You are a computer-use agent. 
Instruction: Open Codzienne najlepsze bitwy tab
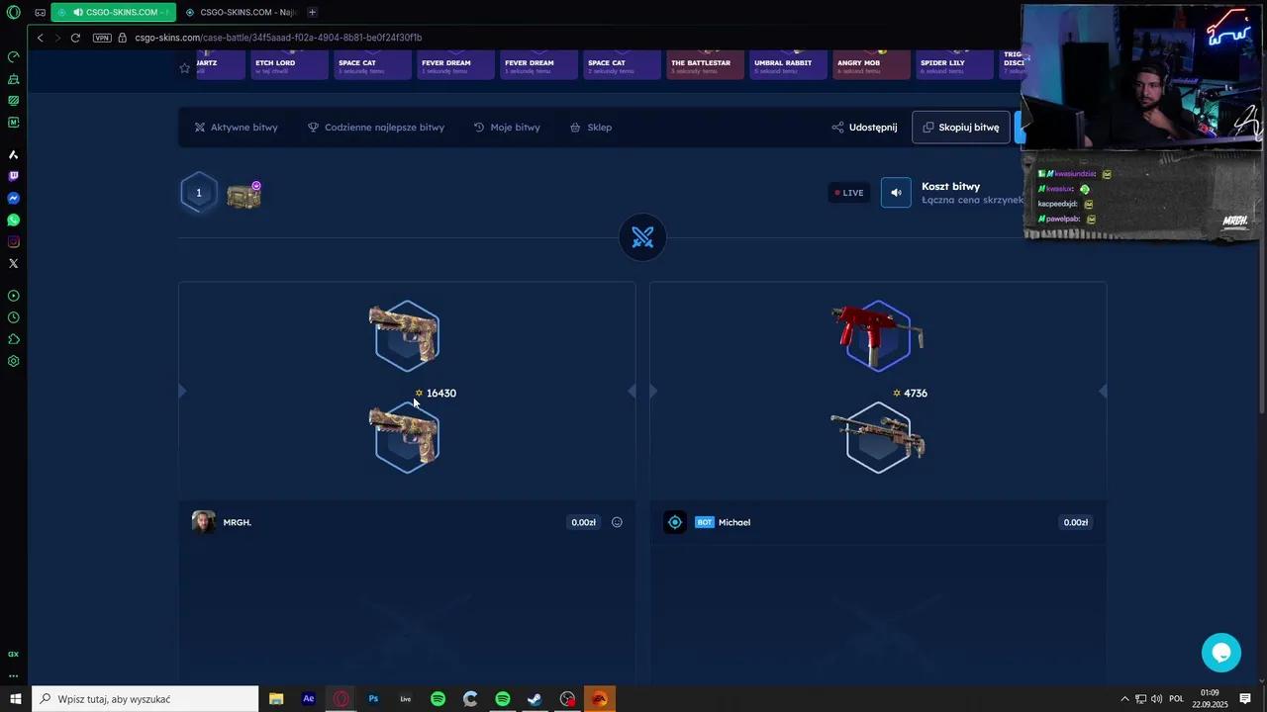376,128
